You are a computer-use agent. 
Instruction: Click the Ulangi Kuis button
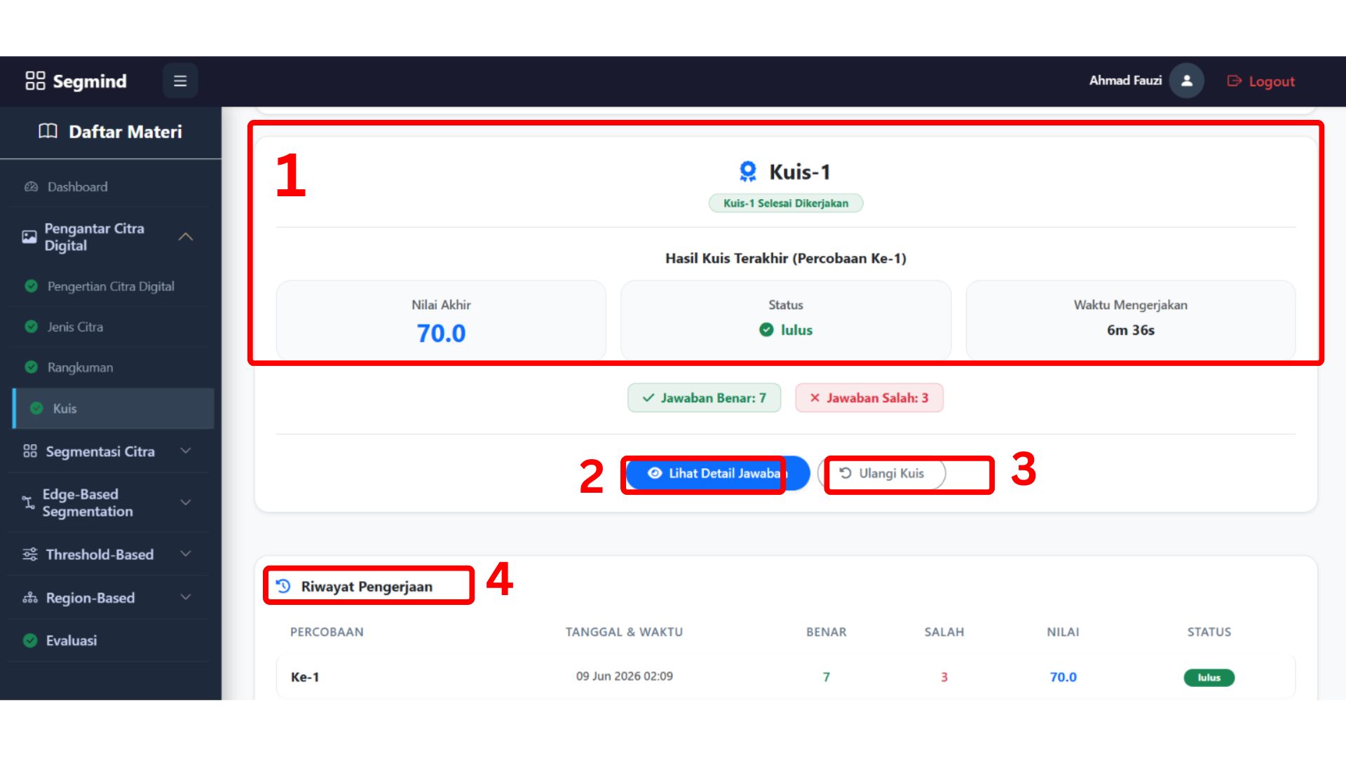(882, 474)
